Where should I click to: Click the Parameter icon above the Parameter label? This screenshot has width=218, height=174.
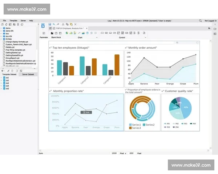click(x=44, y=33)
